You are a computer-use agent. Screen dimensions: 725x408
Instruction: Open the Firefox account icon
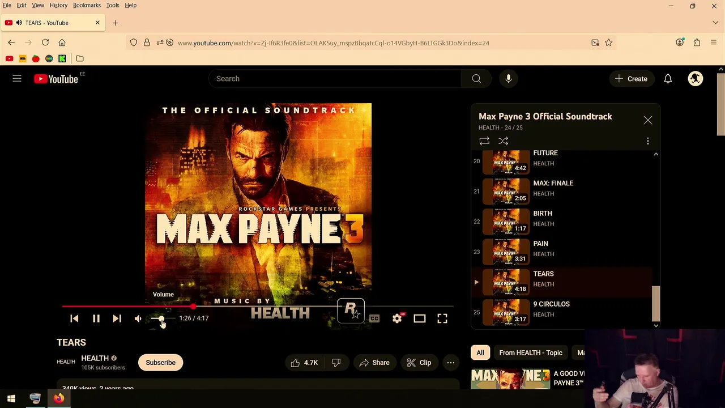[680, 42]
